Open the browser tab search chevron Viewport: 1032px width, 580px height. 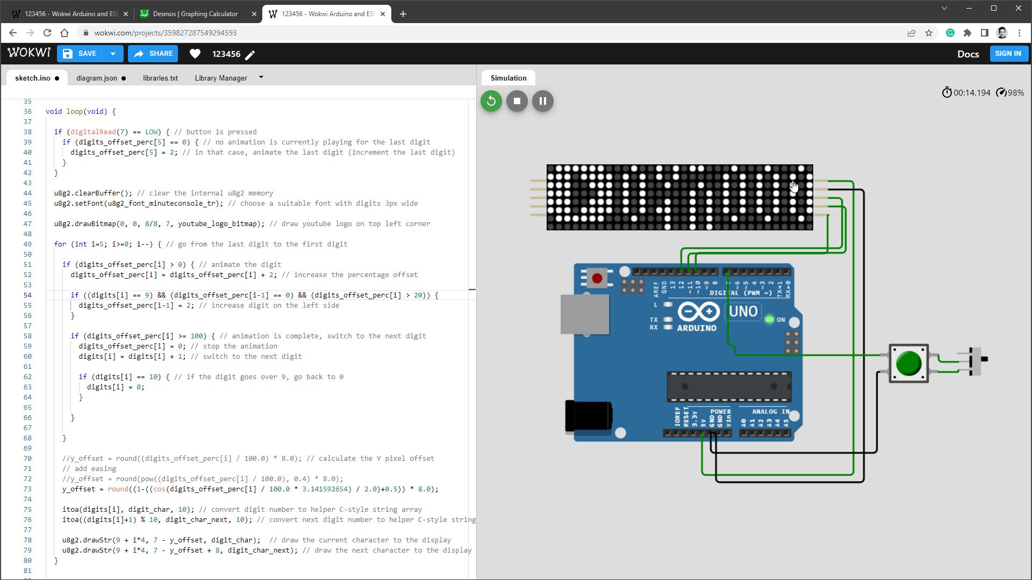pos(945,8)
